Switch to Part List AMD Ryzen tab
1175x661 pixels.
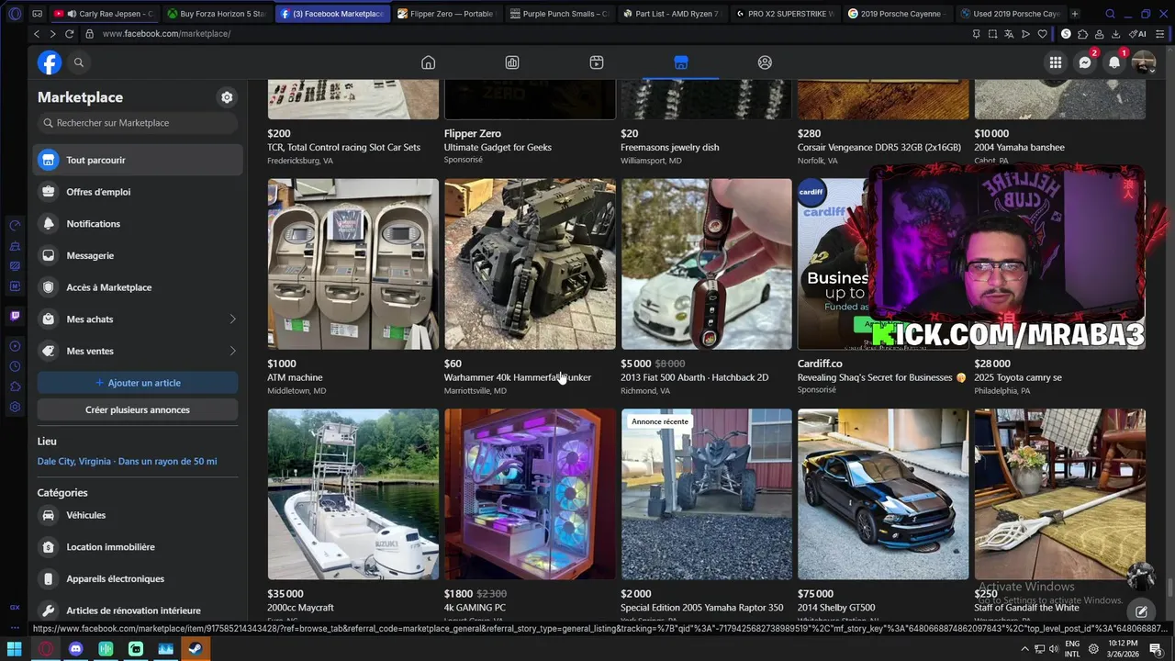(671, 14)
